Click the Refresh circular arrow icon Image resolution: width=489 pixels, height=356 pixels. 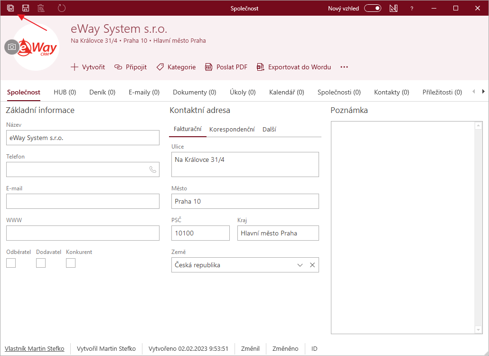[62, 8]
